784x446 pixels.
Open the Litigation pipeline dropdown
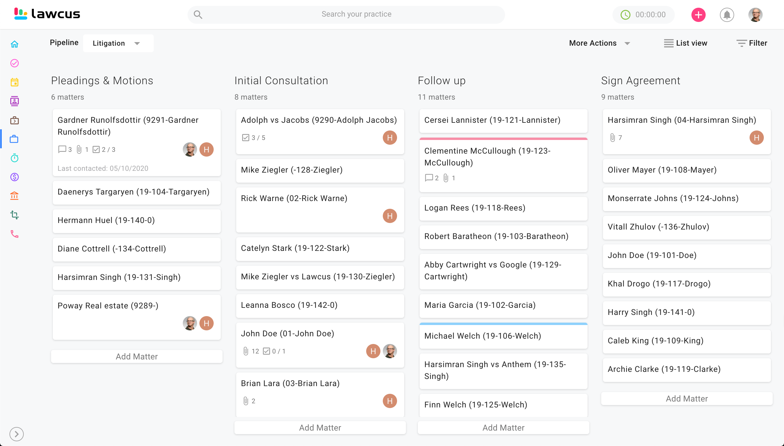pyautogui.click(x=118, y=43)
